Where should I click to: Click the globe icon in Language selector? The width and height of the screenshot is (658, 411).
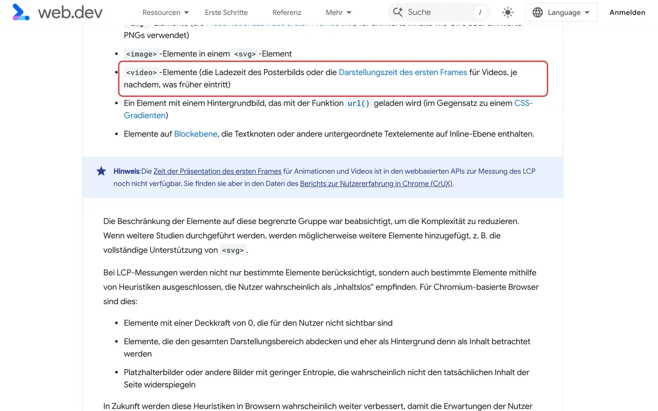pos(538,12)
